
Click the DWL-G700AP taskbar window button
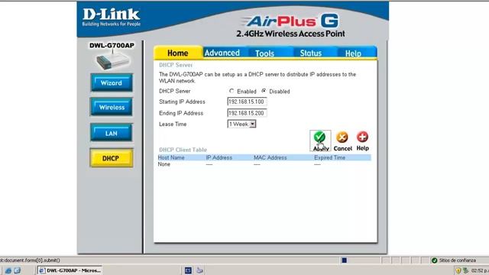pyautogui.click(x=70, y=270)
